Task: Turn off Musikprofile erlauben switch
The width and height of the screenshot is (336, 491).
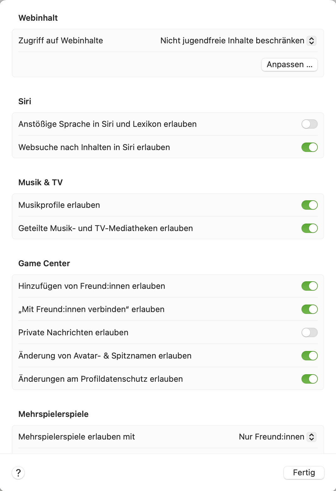Action: [309, 205]
